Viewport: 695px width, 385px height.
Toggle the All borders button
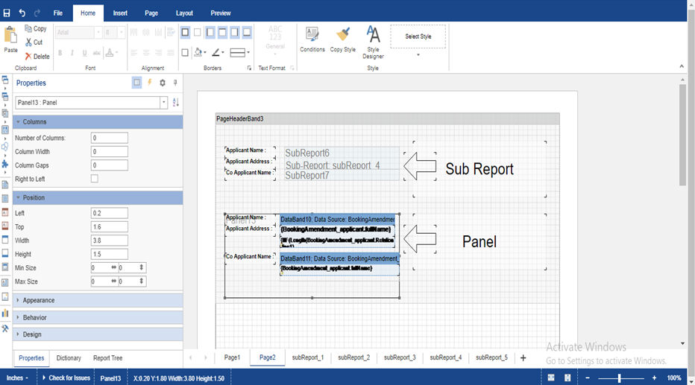[x=185, y=32]
